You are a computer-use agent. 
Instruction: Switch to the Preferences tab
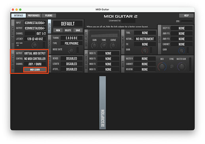click(34, 16)
